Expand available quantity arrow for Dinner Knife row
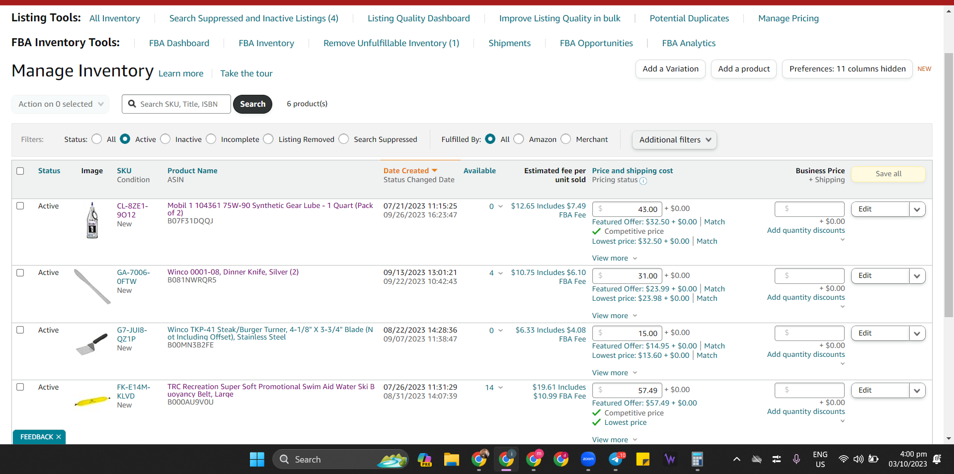 pos(500,273)
